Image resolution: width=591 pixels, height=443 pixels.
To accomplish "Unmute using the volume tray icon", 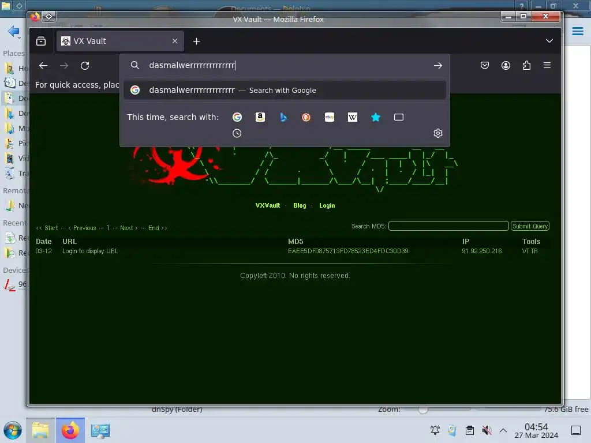I will pos(487,430).
